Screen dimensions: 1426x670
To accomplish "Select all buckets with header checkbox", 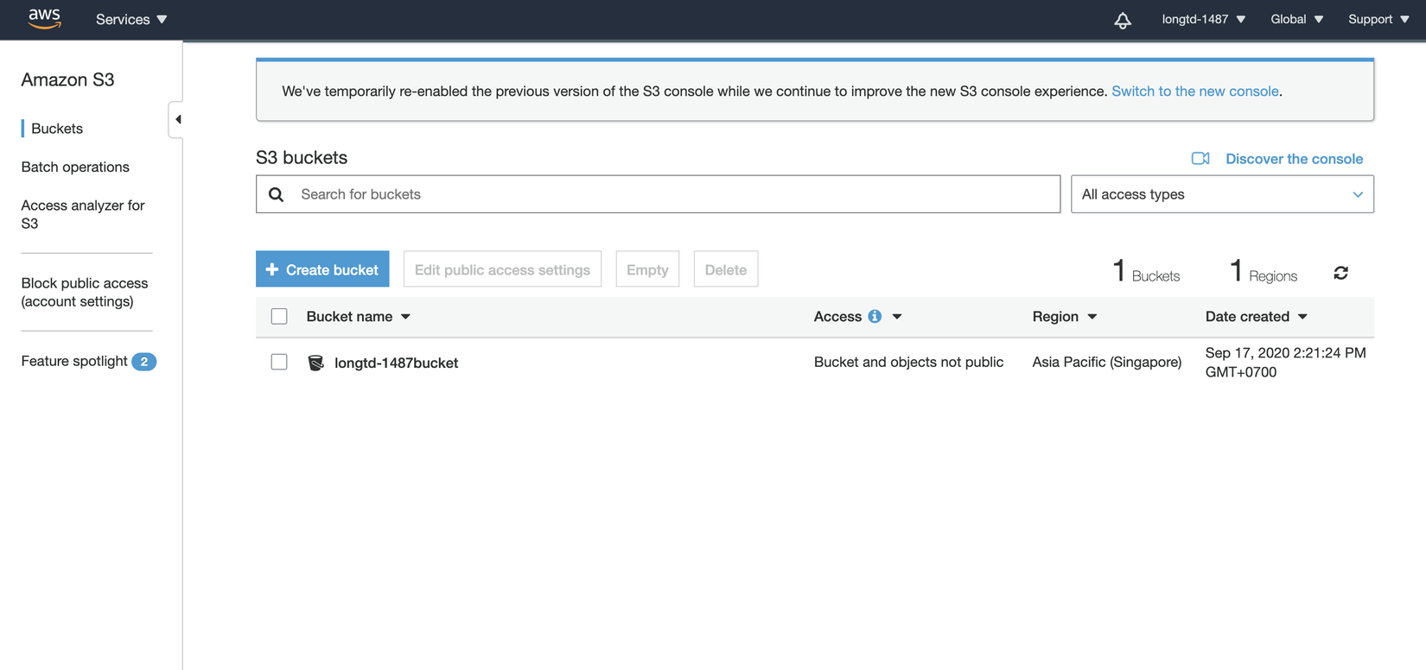I will pyautogui.click(x=279, y=317).
